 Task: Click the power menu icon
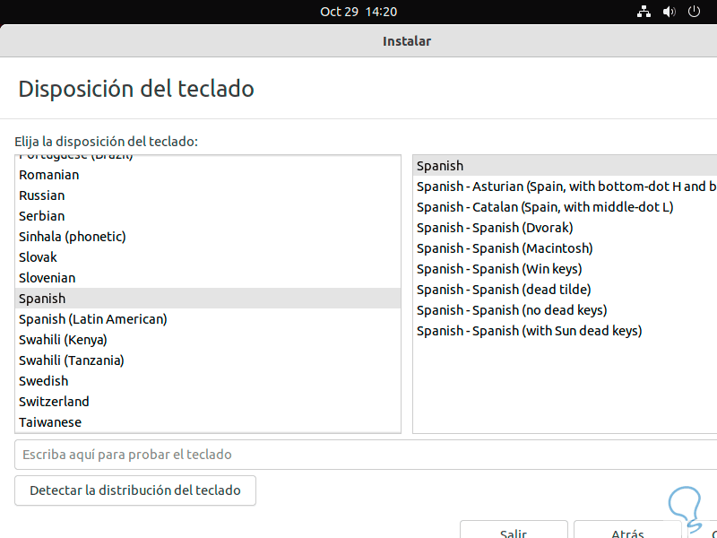pos(694,12)
